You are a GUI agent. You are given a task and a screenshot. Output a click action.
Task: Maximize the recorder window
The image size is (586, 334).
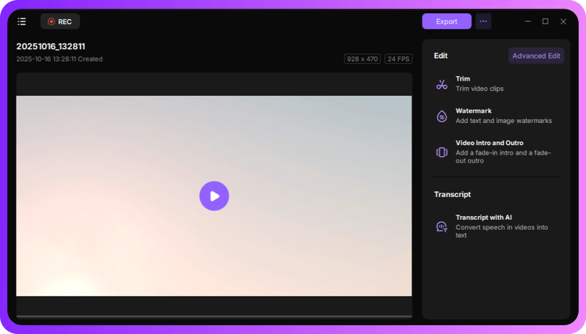(x=545, y=21)
